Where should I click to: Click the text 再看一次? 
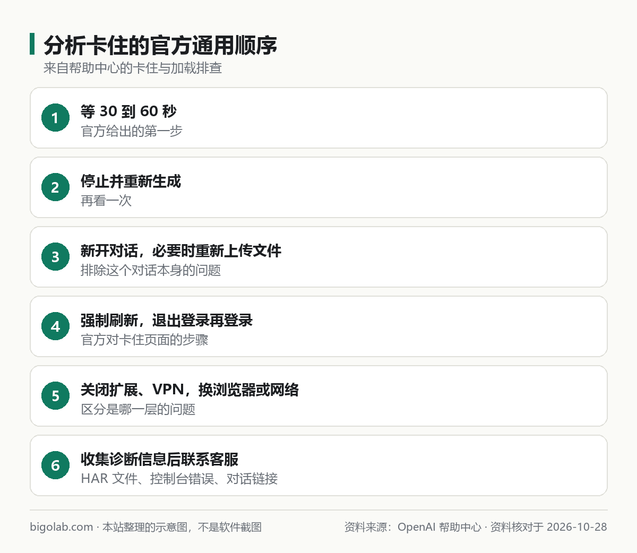(x=106, y=201)
